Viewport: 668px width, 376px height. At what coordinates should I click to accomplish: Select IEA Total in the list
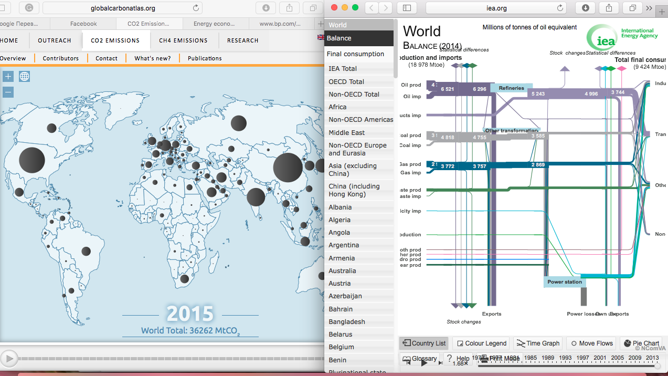pos(358,68)
